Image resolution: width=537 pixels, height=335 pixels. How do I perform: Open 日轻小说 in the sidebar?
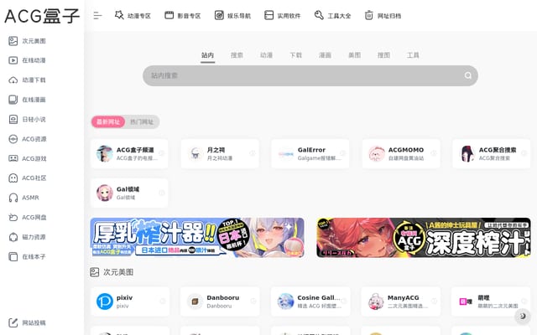(x=27, y=119)
